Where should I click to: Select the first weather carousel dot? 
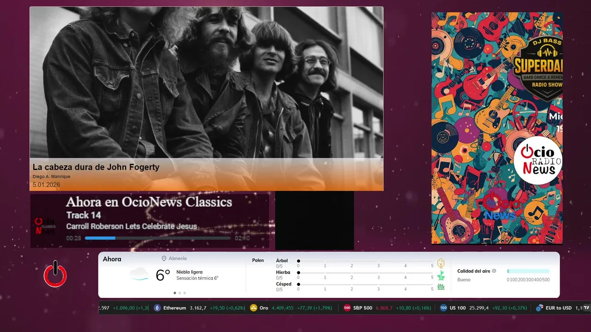(175, 293)
